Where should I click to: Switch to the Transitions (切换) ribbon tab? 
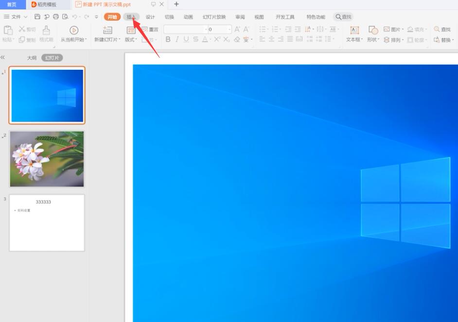(169, 17)
